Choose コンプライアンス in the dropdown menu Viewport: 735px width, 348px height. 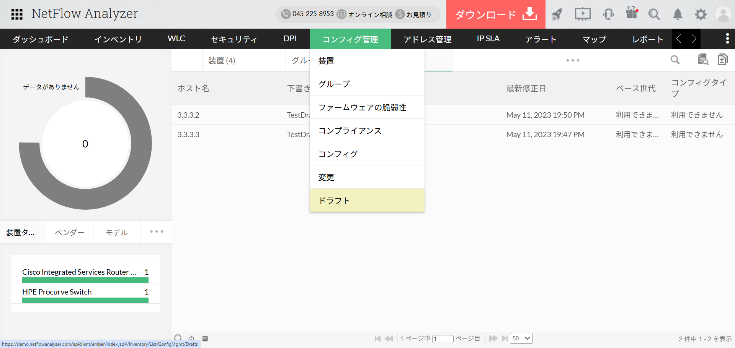tap(350, 131)
